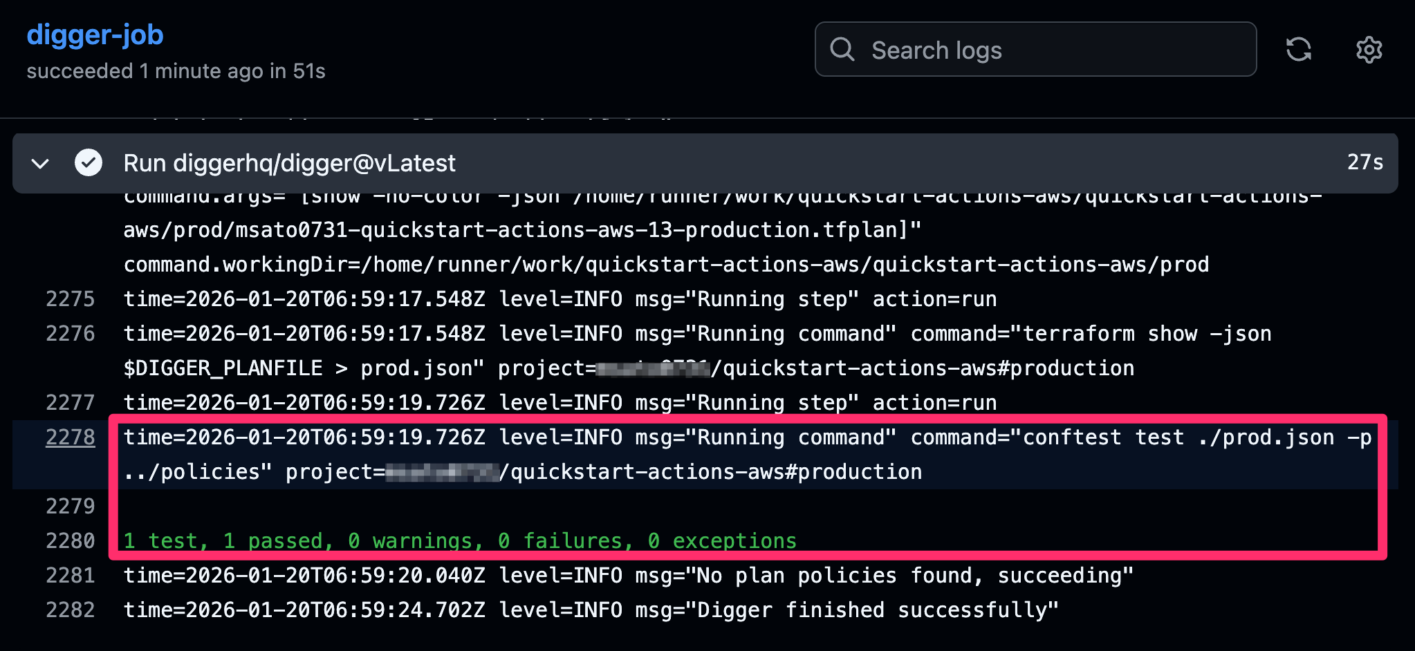This screenshot has width=1415, height=651.
Task: Click the Run diggerhq/digger@vLatest step header
Action: [289, 163]
